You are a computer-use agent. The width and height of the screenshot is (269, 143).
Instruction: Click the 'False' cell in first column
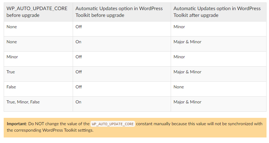point(11,87)
